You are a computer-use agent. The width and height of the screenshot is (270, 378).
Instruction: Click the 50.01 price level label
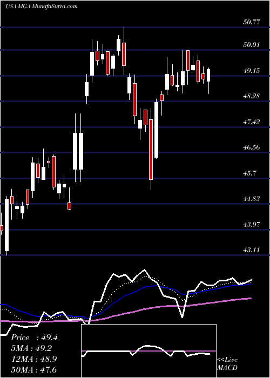[x=252, y=45]
